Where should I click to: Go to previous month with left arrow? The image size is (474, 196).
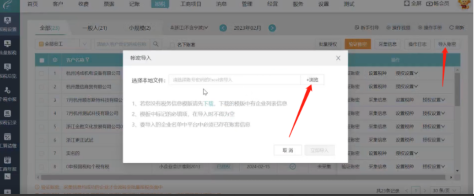click(x=223, y=28)
